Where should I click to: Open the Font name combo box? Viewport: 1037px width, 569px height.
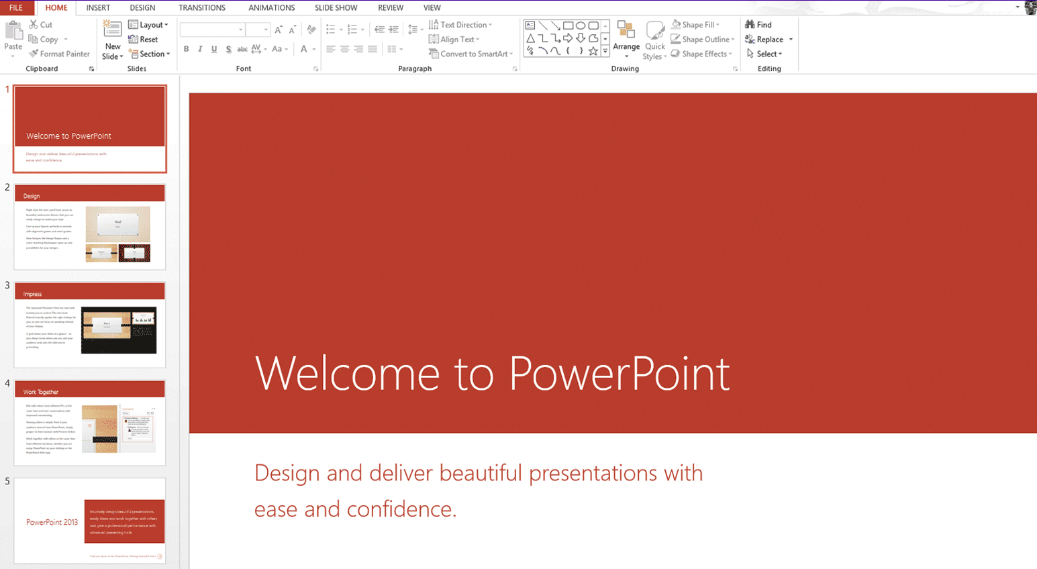pyautogui.click(x=212, y=30)
